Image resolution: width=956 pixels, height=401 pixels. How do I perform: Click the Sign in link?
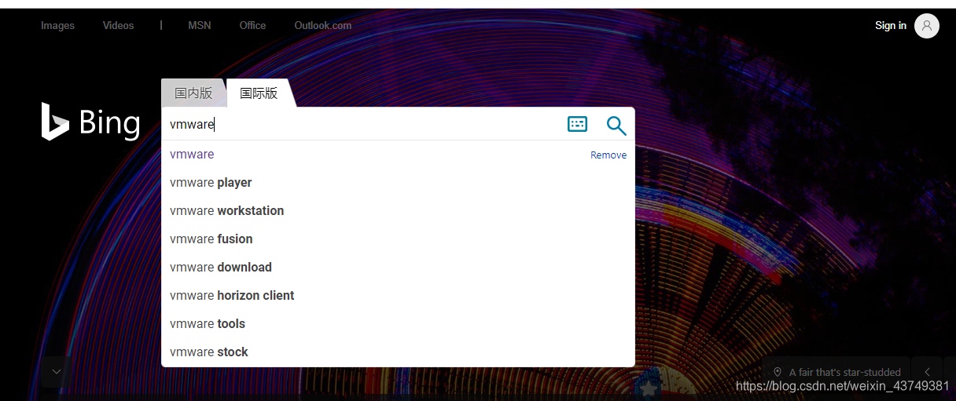pyautogui.click(x=891, y=25)
